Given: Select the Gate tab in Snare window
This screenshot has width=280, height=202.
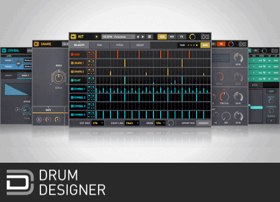Looking at the screenshot, I should 48,110.
